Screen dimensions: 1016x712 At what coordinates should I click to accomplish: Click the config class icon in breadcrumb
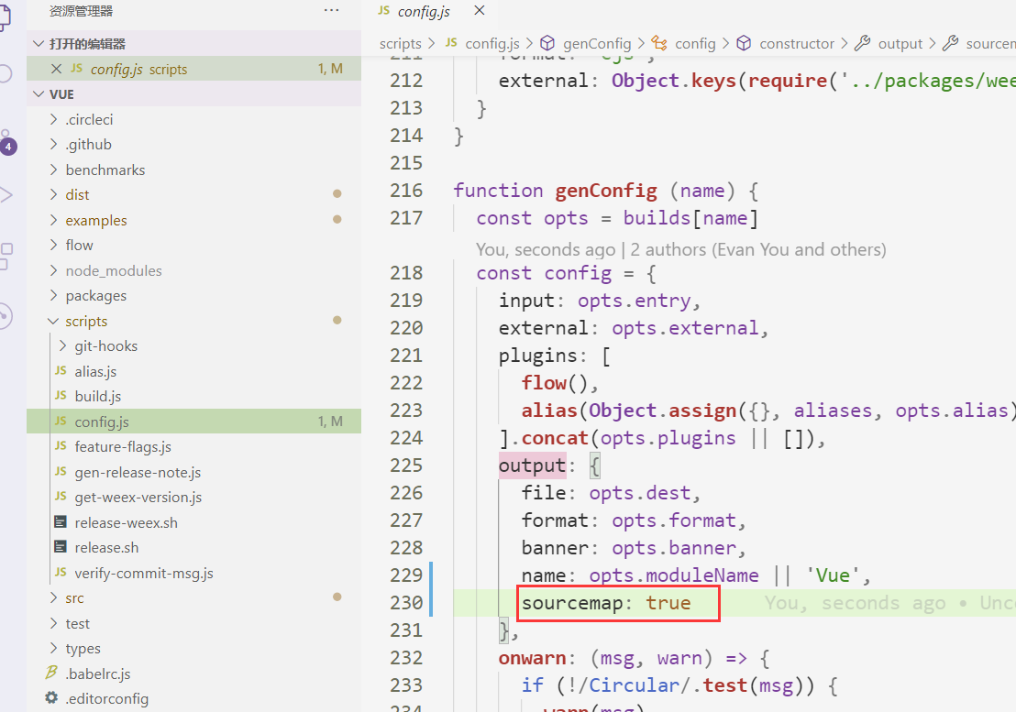pos(659,43)
